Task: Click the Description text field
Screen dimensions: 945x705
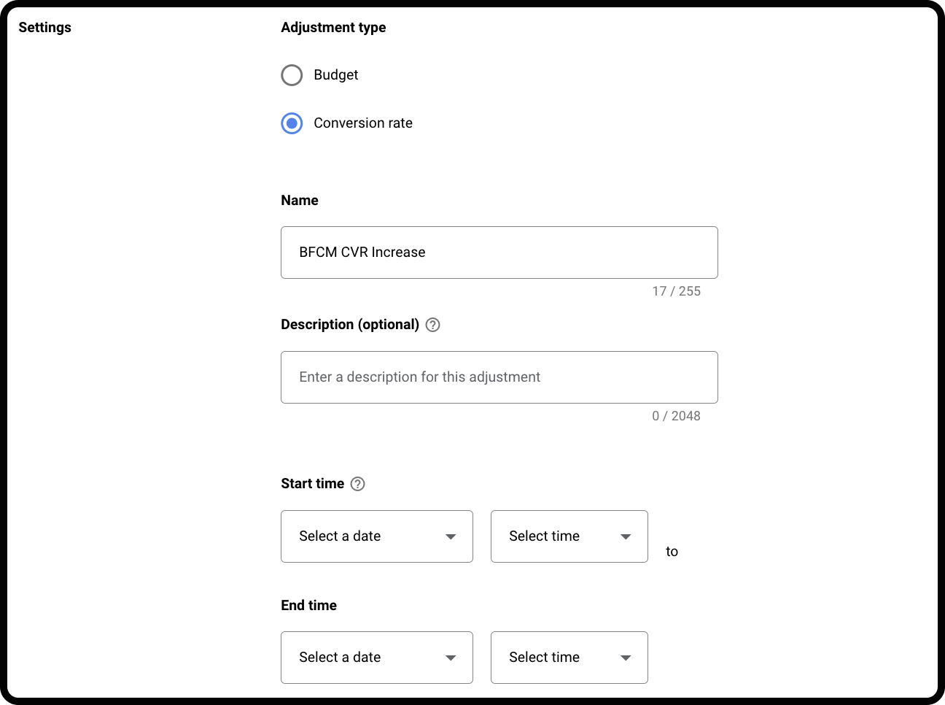Action: point(499,377)
